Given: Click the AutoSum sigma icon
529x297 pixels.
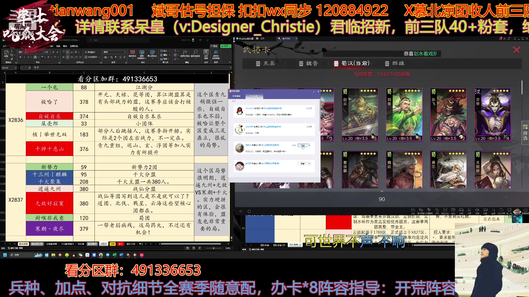Looking at the screenshot, I should pyautogui.click(x=175, y=51).
